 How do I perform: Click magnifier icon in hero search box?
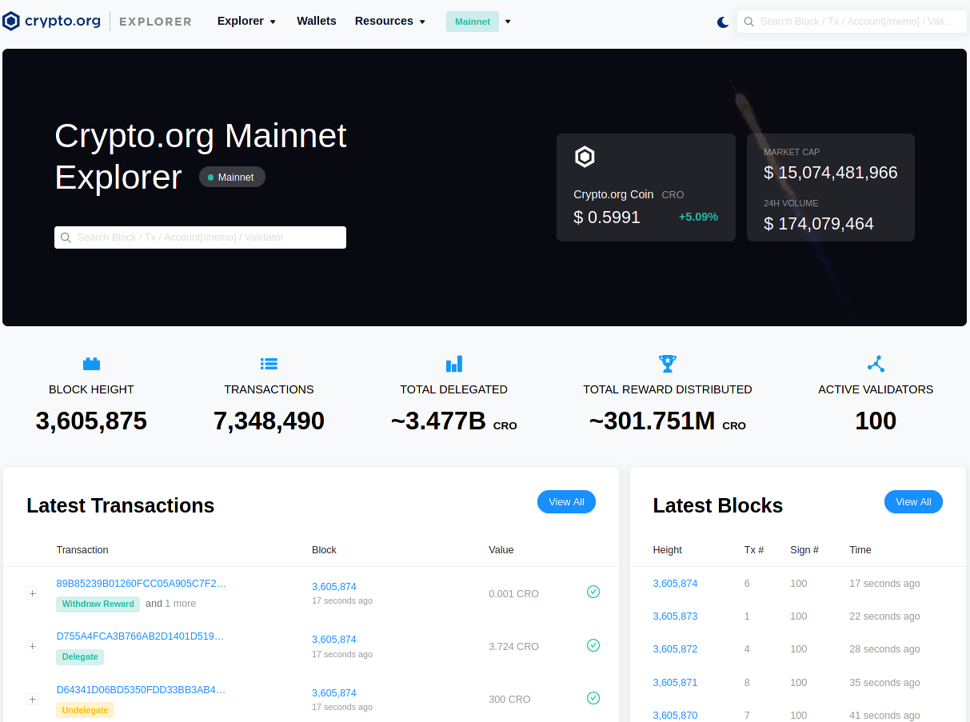66,237
